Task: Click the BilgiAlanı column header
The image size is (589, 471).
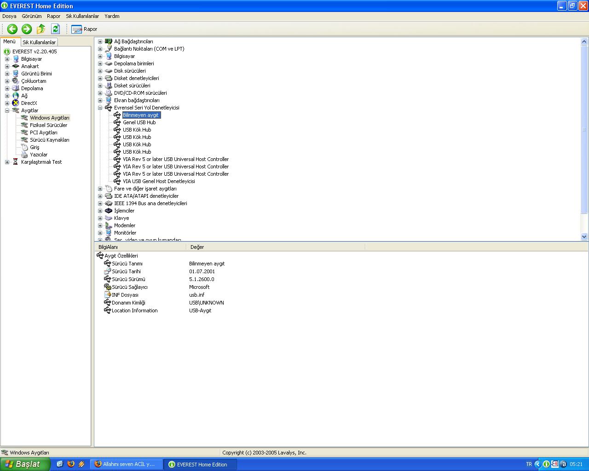Action: coord(140,247)
